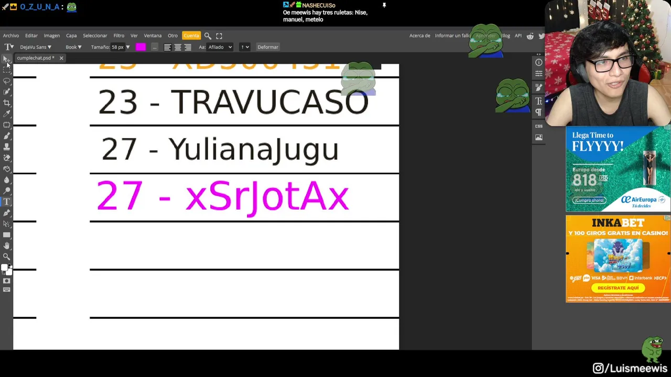Toggle fullscreen mode icon in menu bar
Image resolution: width=671 pixels, height=377 pixels.
coord(219,36)
